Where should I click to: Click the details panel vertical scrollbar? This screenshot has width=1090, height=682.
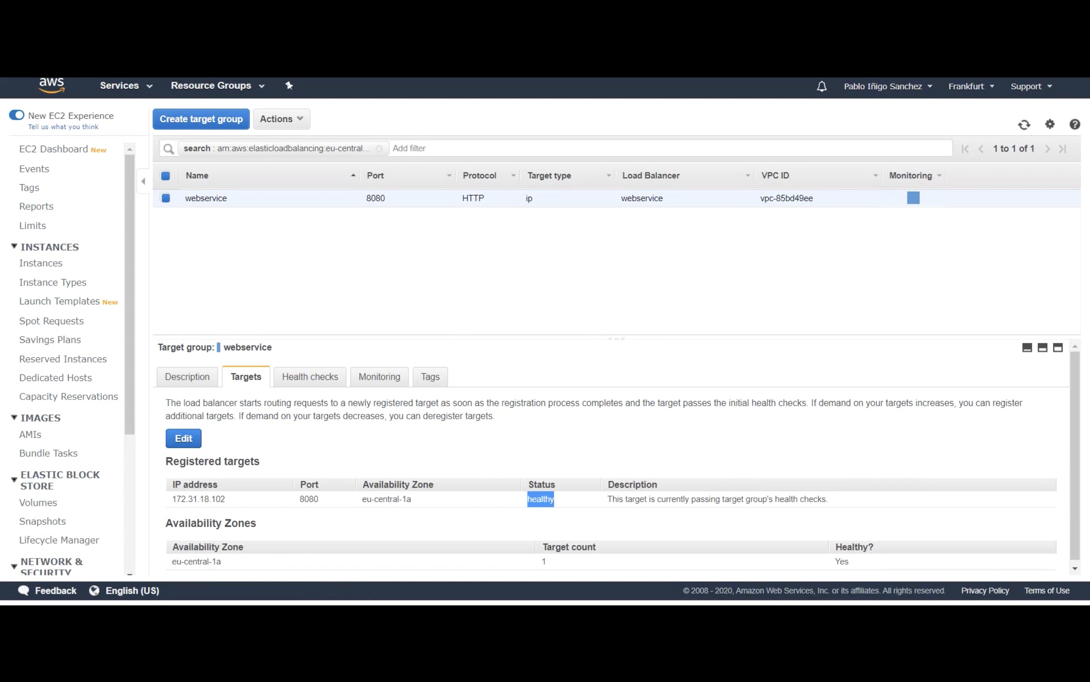click(x=1075, y=456)
